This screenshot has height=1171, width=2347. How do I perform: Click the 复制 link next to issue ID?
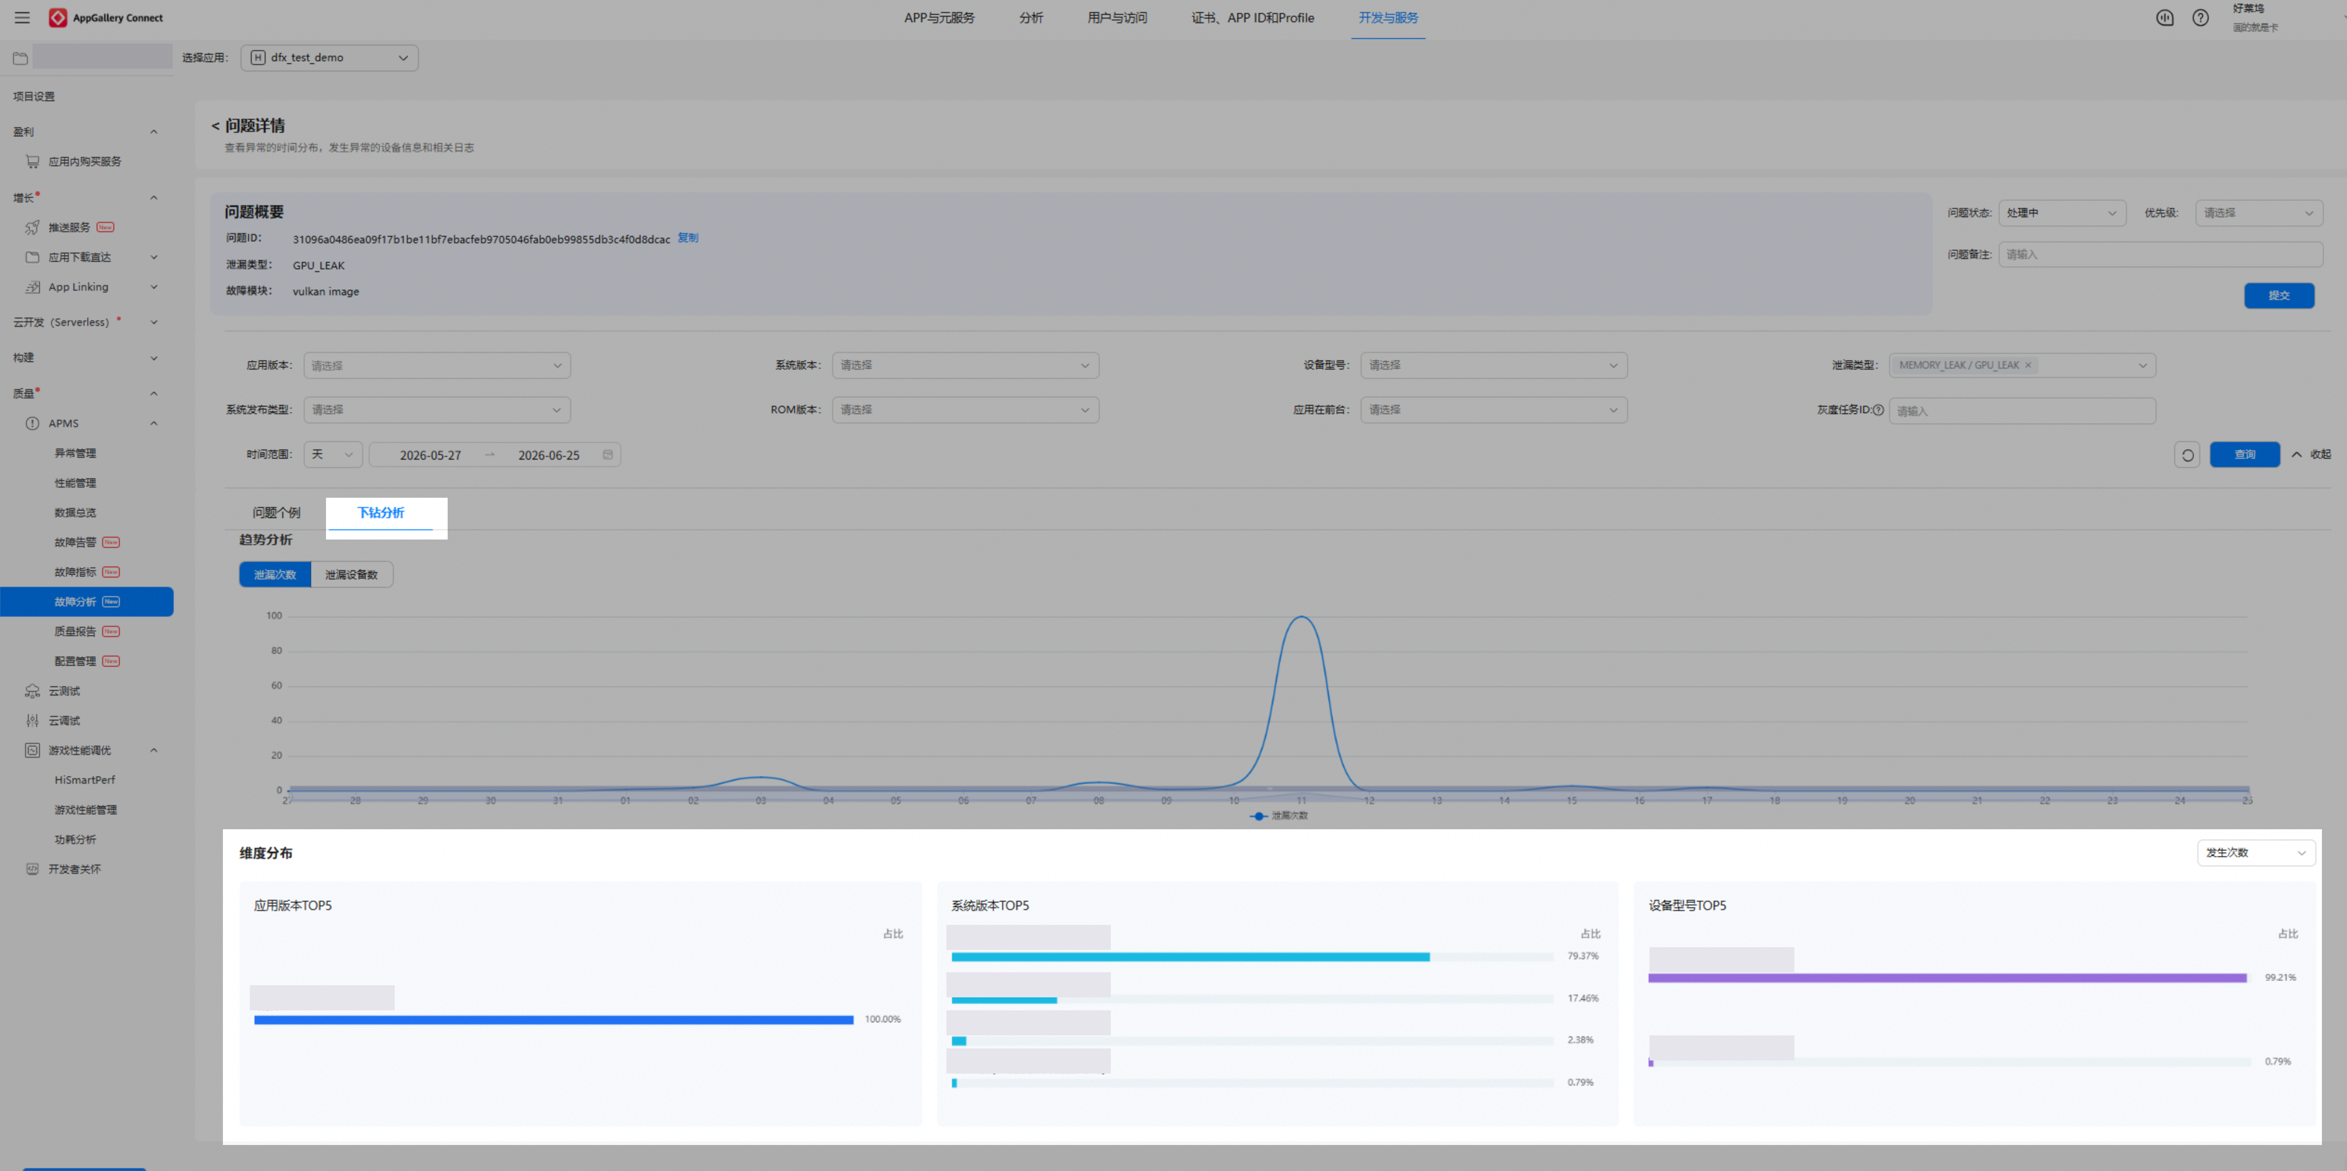pyautogui.click(x=688, y=238)
